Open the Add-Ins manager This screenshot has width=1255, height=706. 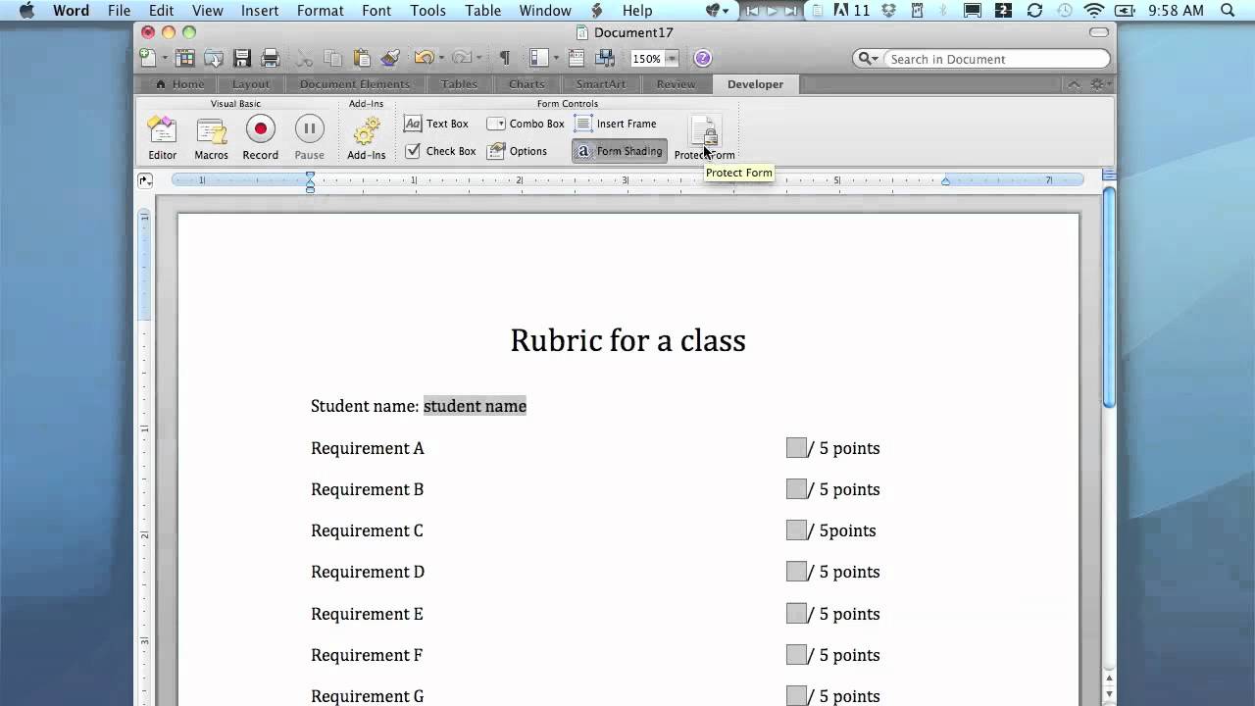pyautogui.click(x=366, y=137)
